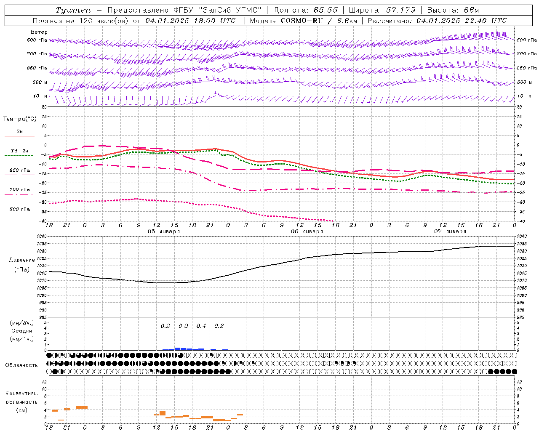Click the 'Давление' pressure panel label
This screenshot has width=539, height=431.
[x=21, y=260]
